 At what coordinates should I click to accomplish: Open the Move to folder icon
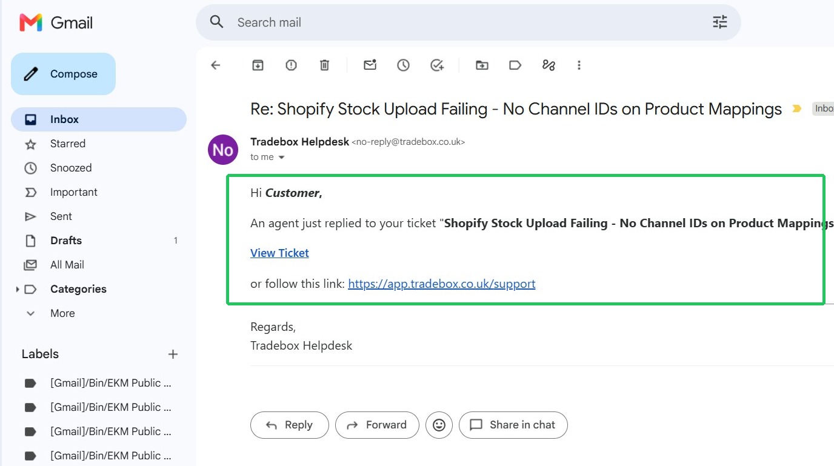click(482, 65)
